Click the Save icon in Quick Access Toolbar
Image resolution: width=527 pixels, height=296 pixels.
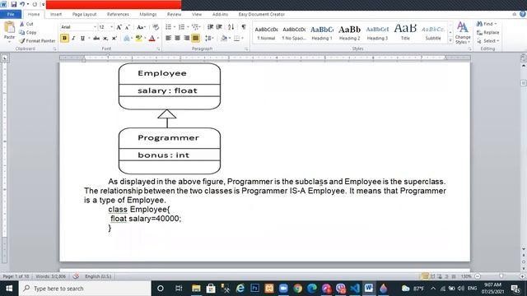(14, 4)
